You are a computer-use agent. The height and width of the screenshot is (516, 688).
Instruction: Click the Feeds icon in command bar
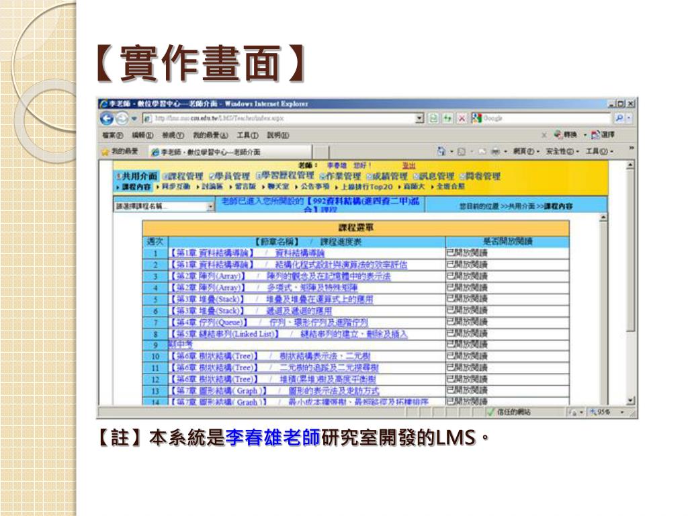[462, 151]
